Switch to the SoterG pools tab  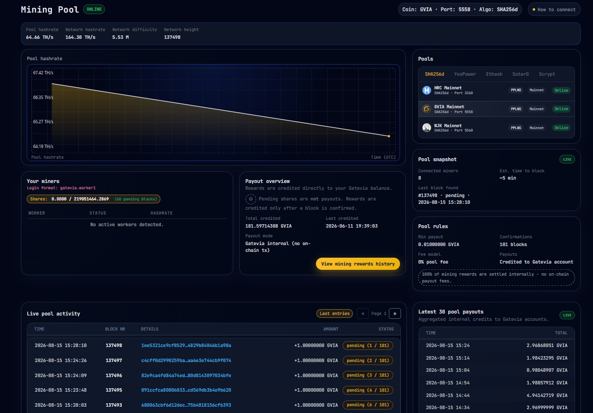pyautogui.click(x=521, y=74)
